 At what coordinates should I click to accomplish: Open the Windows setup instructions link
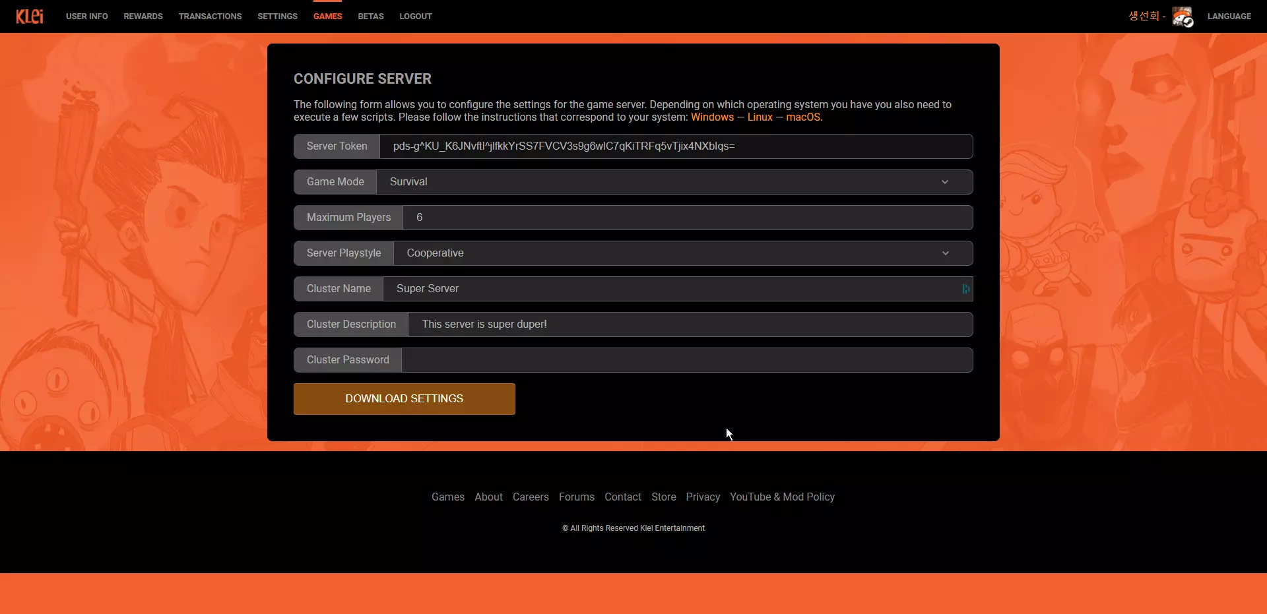click(x=712, y=117)
